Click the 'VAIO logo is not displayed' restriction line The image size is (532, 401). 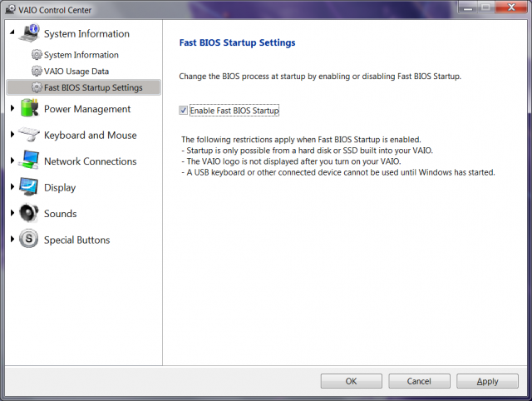(x=291, y=161)
